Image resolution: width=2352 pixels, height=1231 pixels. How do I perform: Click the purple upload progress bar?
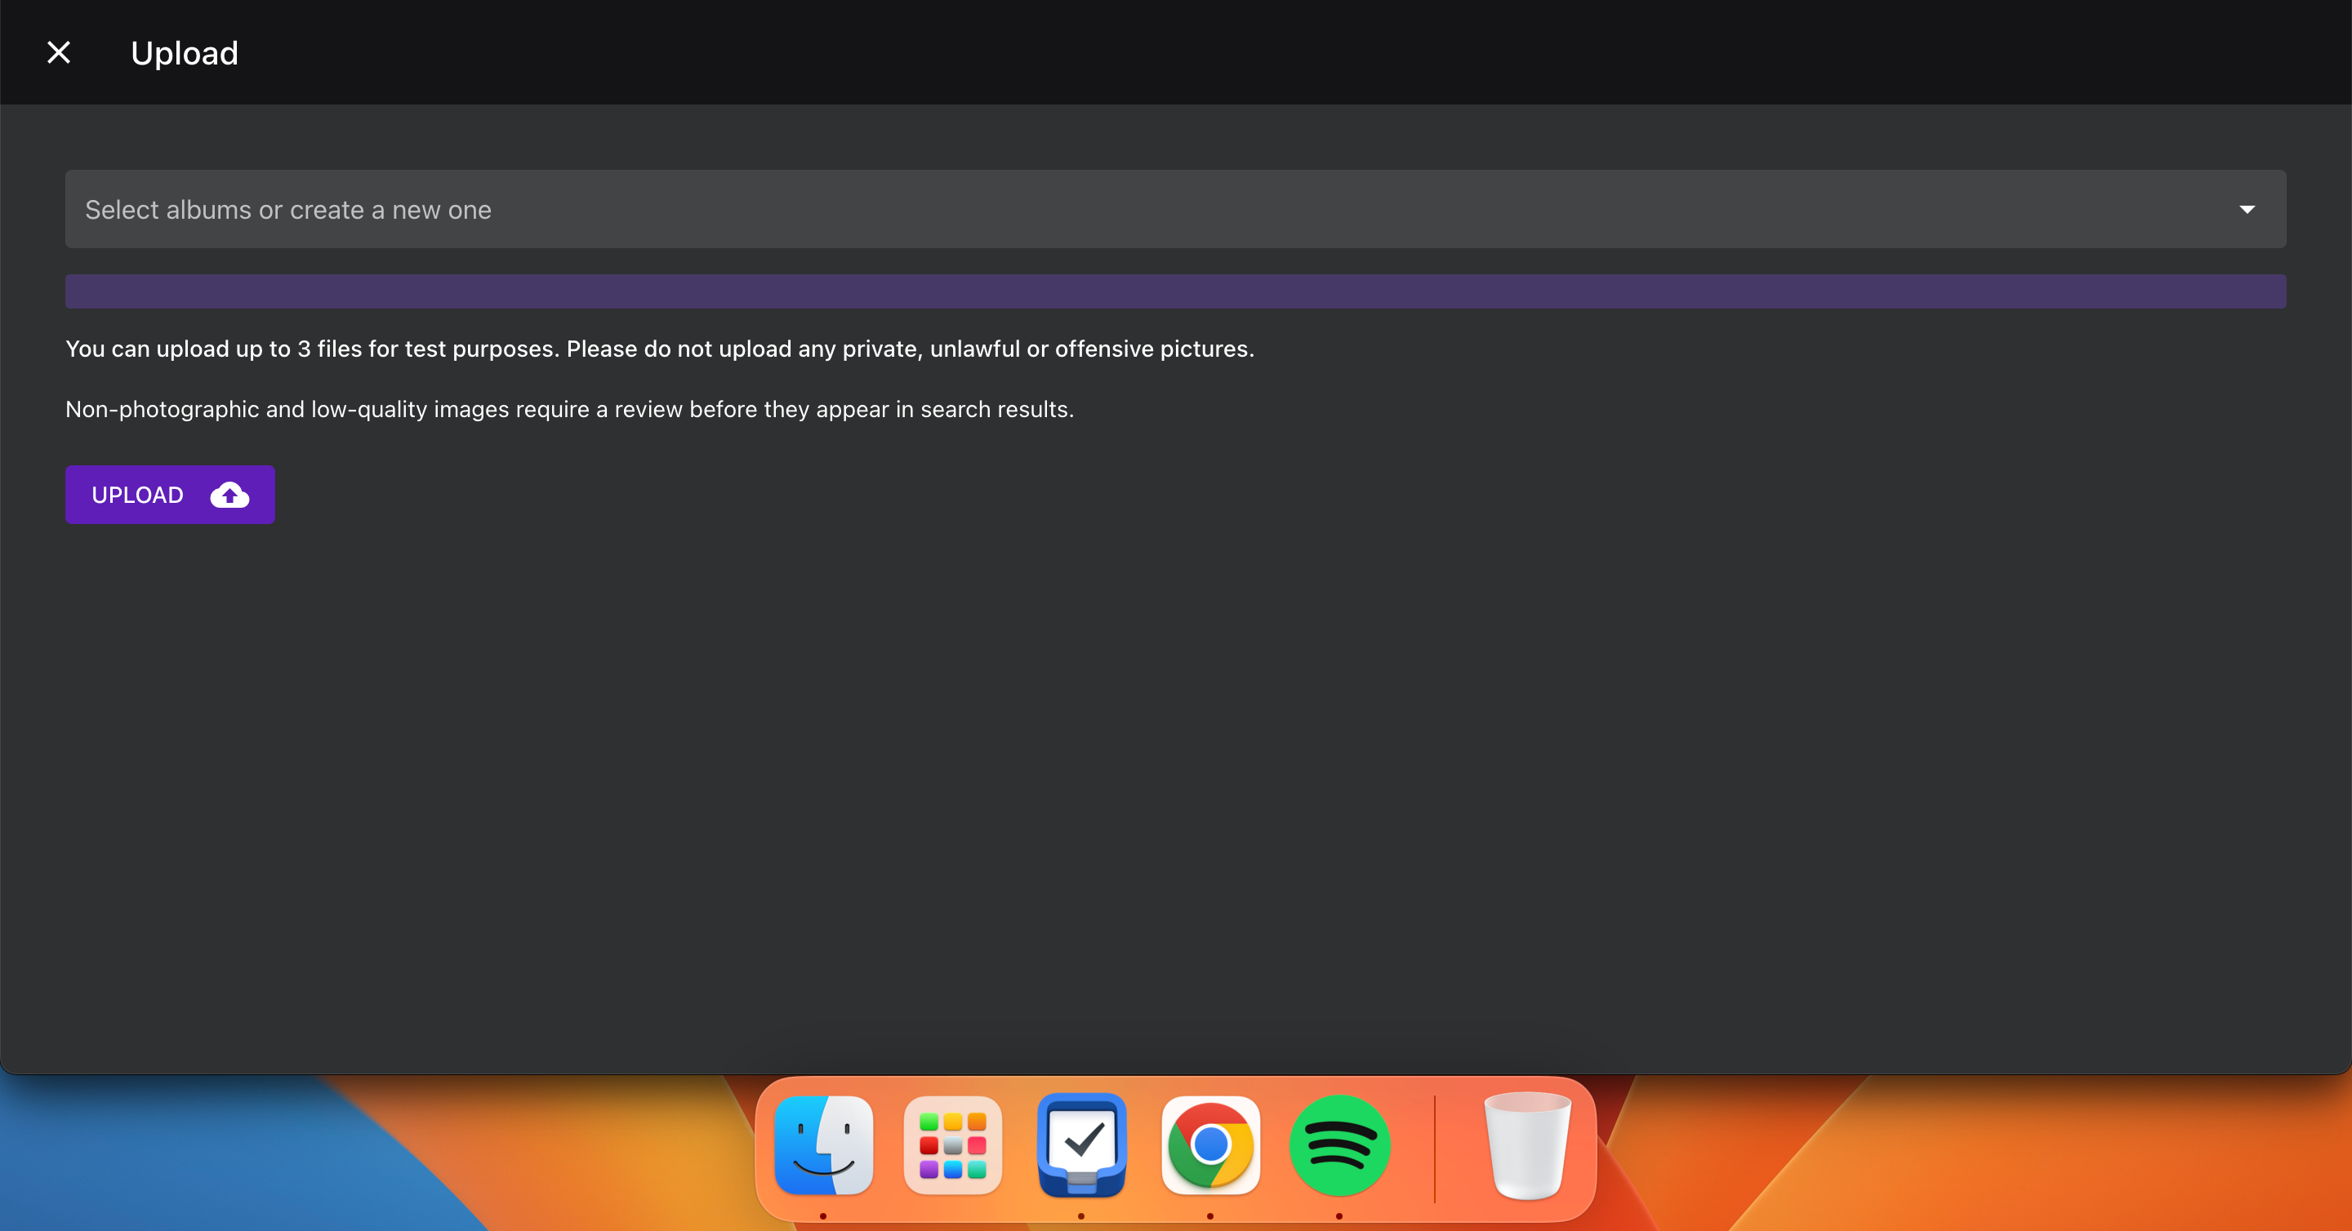click(x=1175, y=292)
